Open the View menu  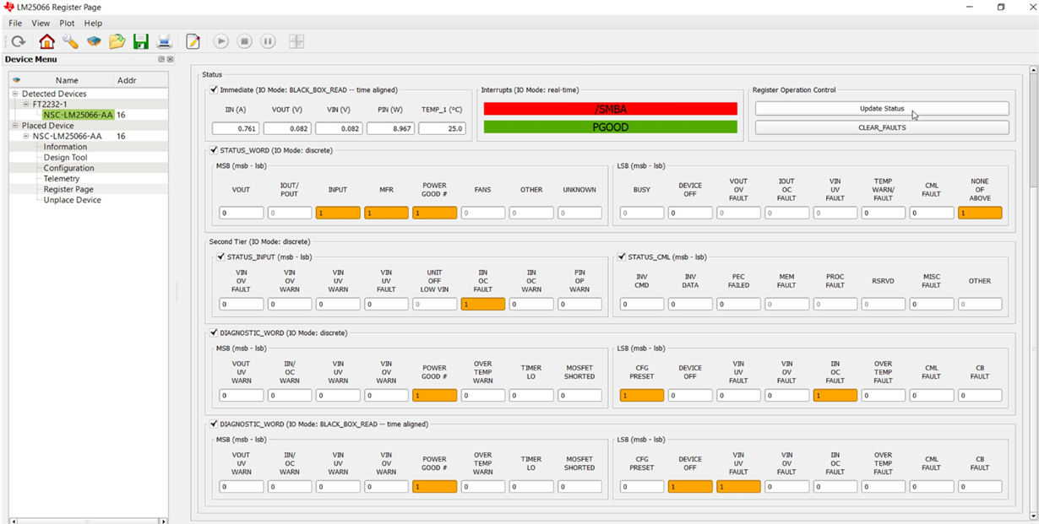[41, 23]
